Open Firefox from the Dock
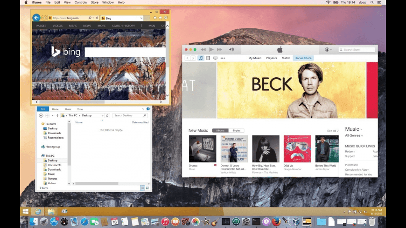This screenshot has width=406, height=228. tap(276, 221)
